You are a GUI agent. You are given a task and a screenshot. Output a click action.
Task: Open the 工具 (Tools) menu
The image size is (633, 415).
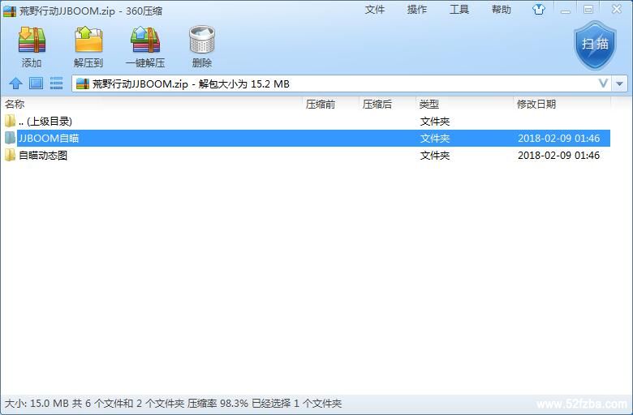click(x=459, y=10)
